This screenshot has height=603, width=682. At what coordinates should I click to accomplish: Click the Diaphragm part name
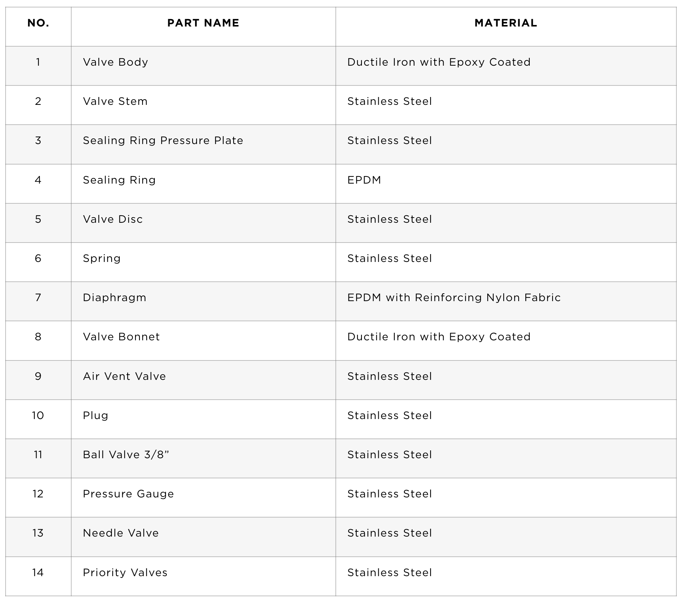[115, 298]
